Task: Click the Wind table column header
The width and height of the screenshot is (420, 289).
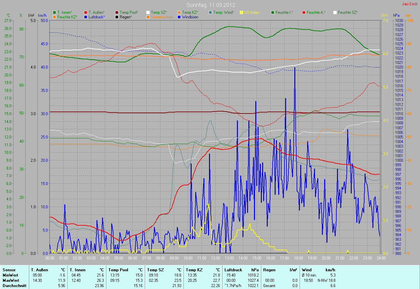Action: pos(307,270)
